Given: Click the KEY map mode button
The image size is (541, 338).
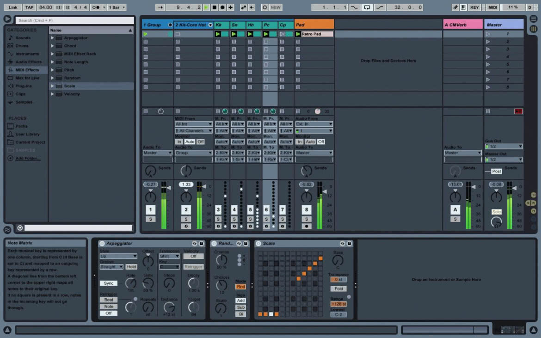Looking at the screenshot, I should (474, 7).
